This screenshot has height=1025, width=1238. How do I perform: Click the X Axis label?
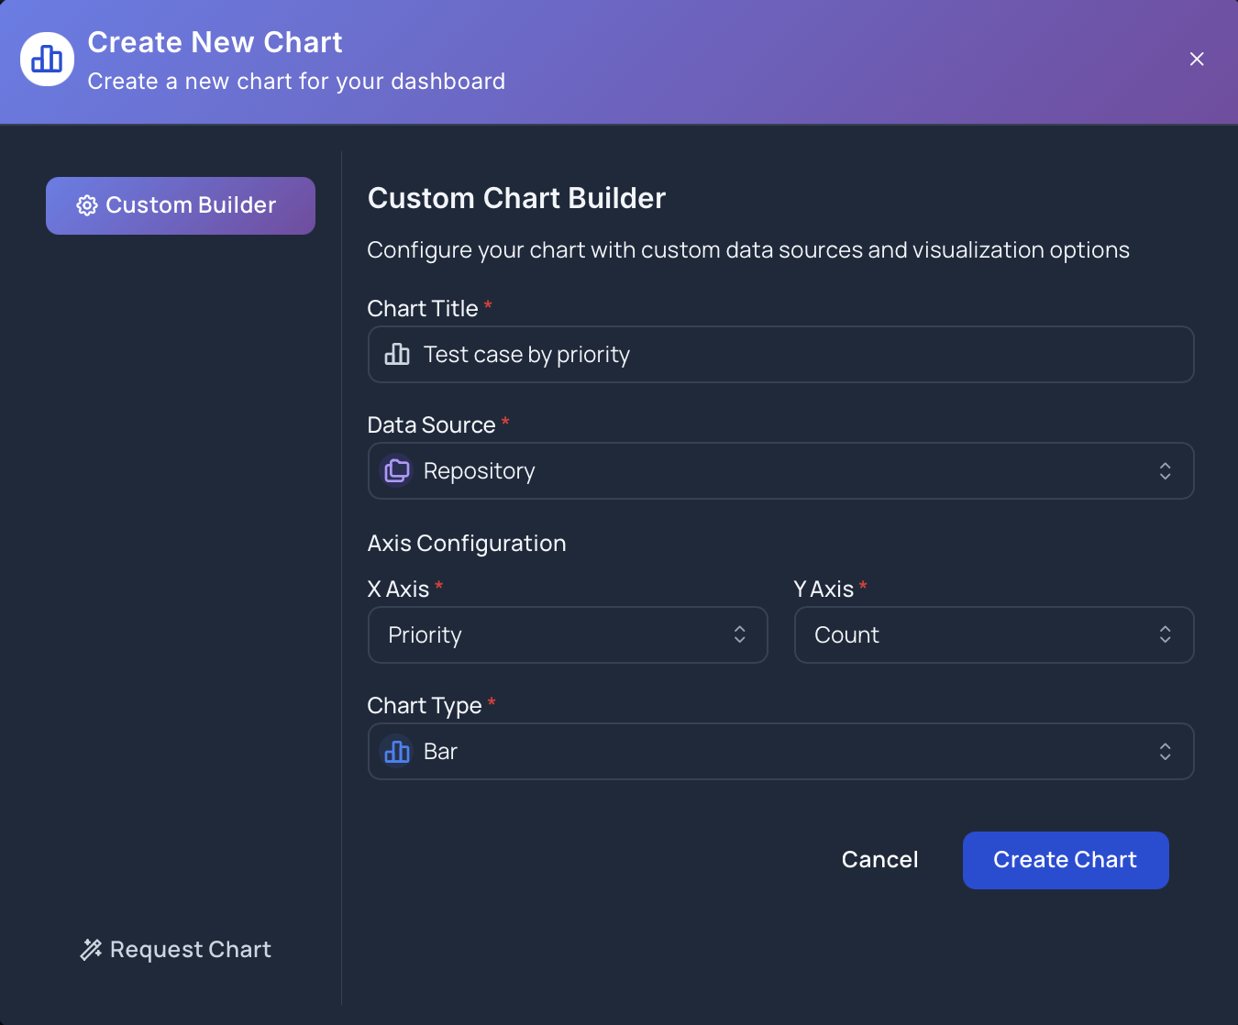coord(398,590)
